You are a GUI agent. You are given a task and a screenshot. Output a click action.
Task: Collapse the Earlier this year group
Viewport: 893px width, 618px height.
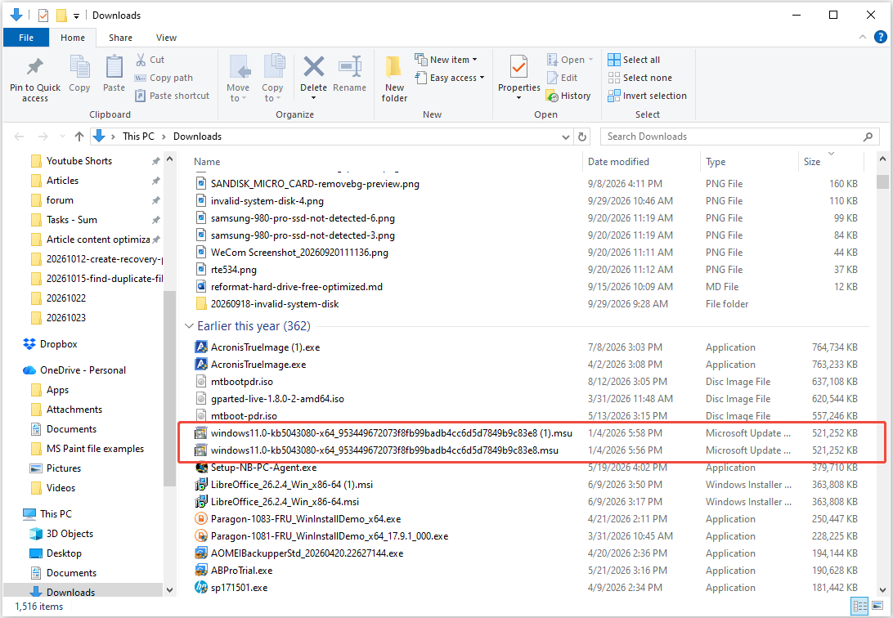[x=189, y=326]
